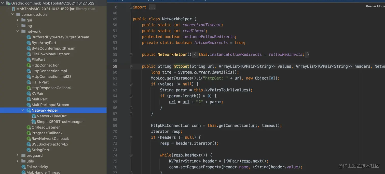Select SSLSocketFactoryEx in the tree

point(50,144)
